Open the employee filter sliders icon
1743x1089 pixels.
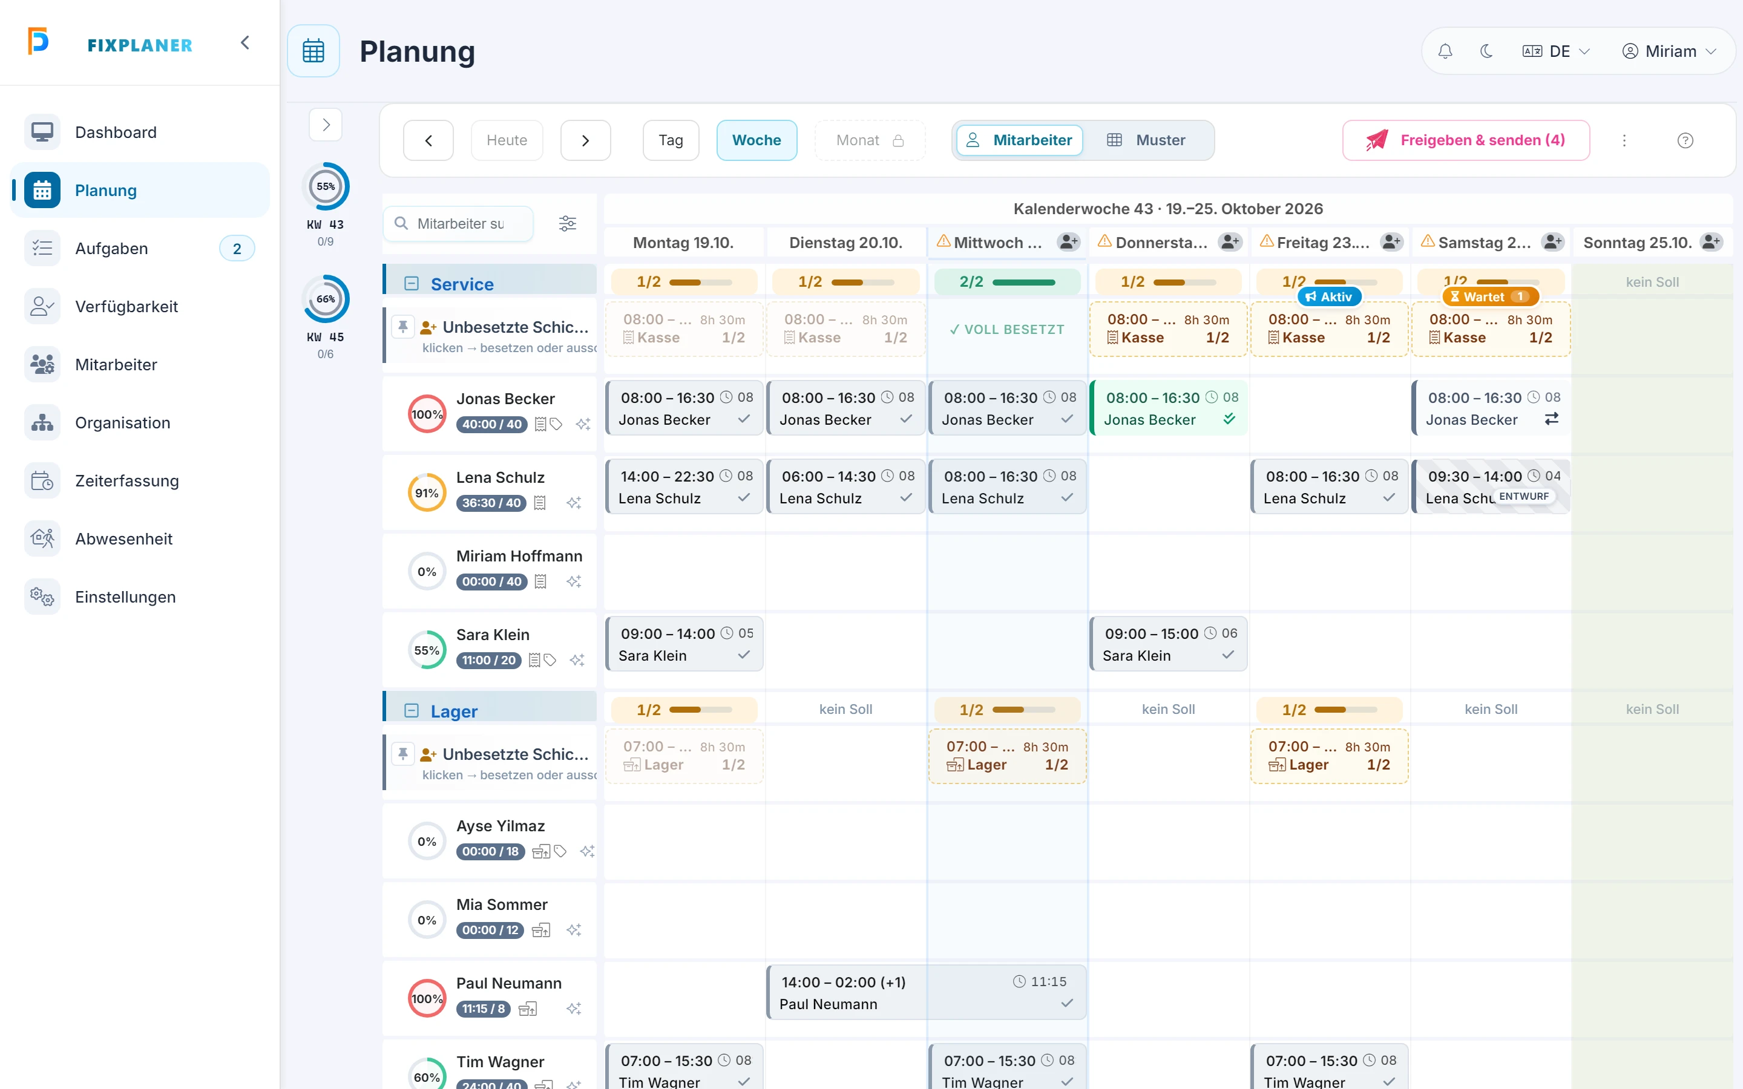coord(568,224)
